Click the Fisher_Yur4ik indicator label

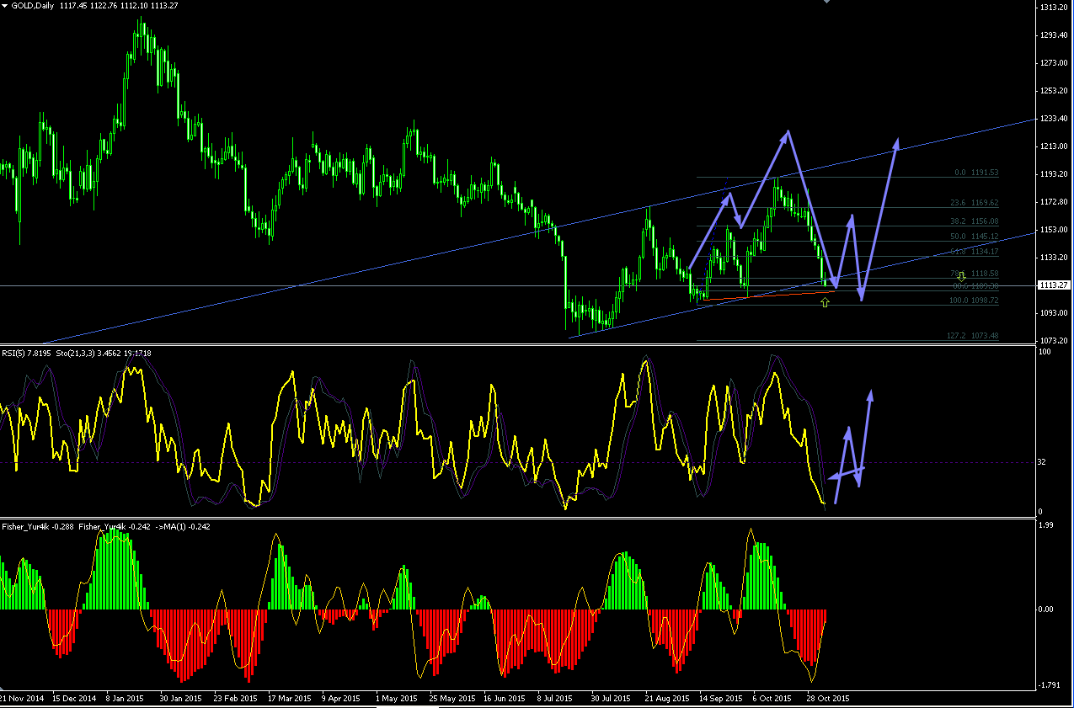tap(39, 526)
